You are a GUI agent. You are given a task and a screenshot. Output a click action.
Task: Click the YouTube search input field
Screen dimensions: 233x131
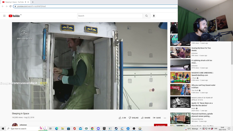pyautogui.click(x=110, y=16)
